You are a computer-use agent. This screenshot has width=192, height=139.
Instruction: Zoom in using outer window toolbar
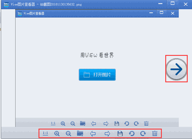tap(57, 134)
